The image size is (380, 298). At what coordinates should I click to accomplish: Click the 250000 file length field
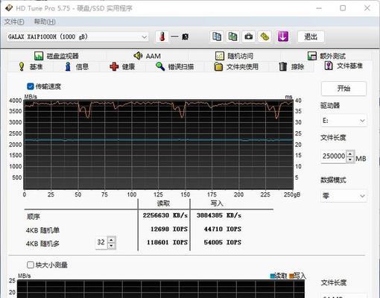point(333,156)
